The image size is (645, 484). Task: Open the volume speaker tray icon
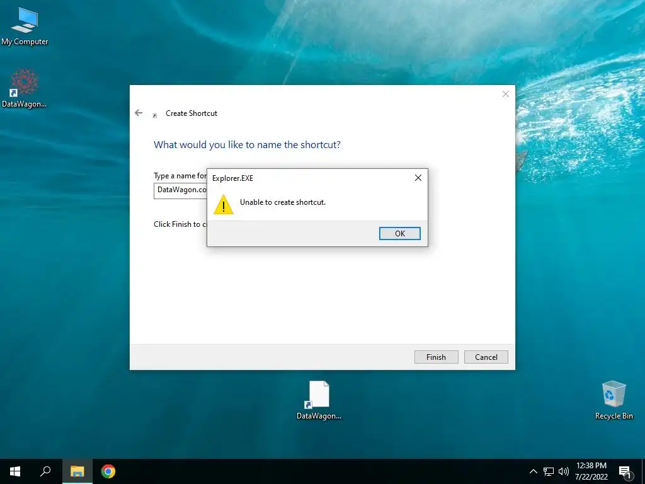tap(564, 471)
